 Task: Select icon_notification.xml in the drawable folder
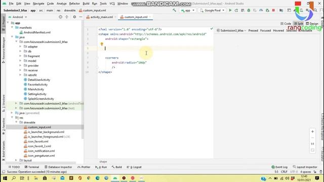tap(42, 151)
